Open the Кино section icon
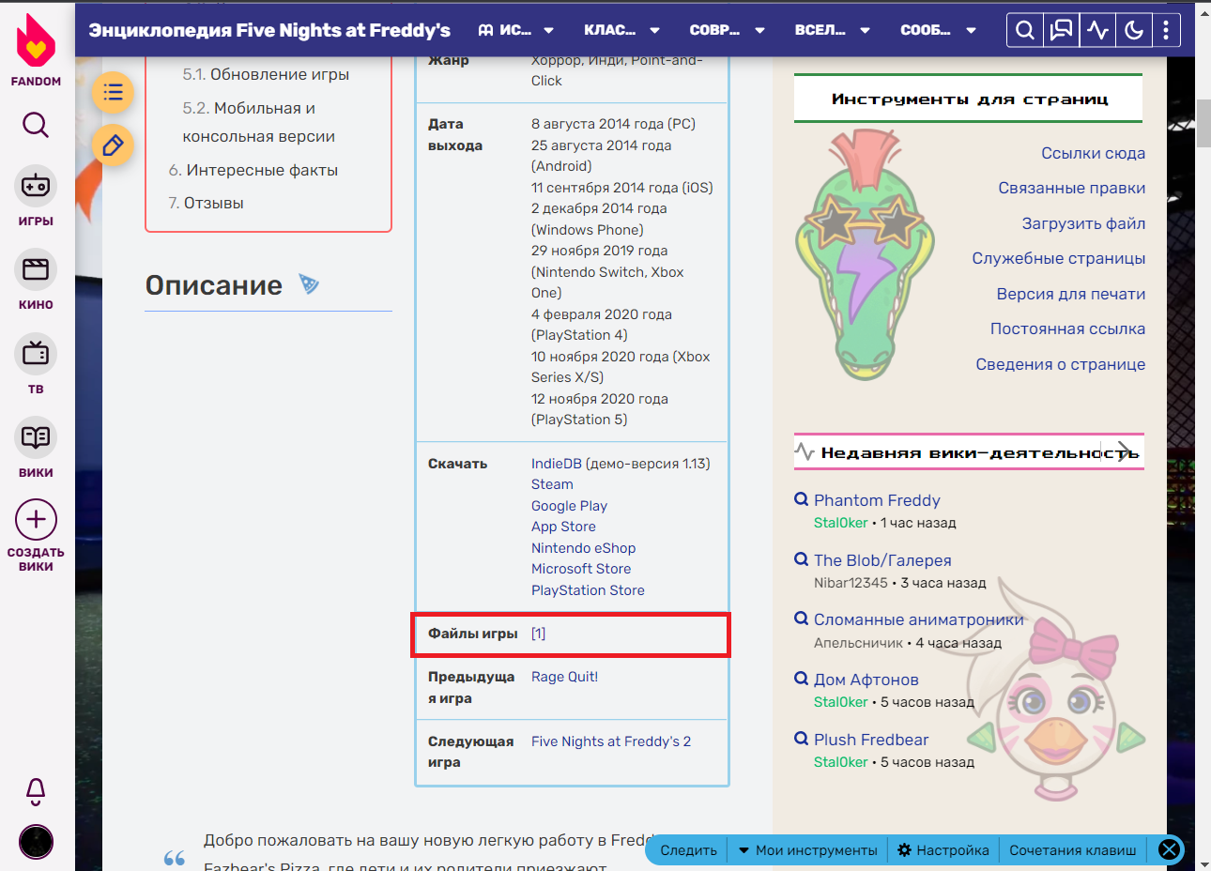 coord(36,269)
